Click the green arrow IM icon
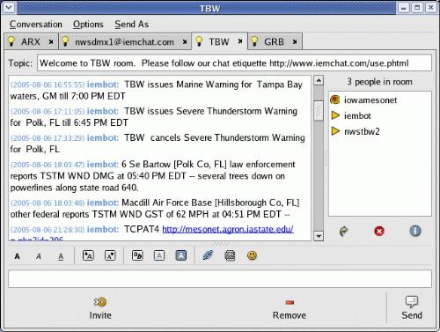Viewport: 440px width, 332px height. 344,232
